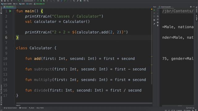Screen dimensions: 198x111
Task: Restore layout icon in Run panel
Action: pos(154,20)
